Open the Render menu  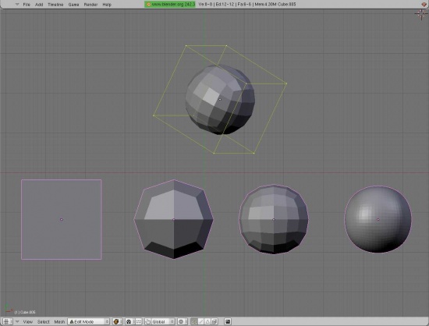90,5
